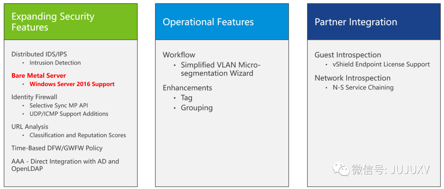Click the Intrusion Detection bullet item
The image size is (444, 189).
(55, 63)
